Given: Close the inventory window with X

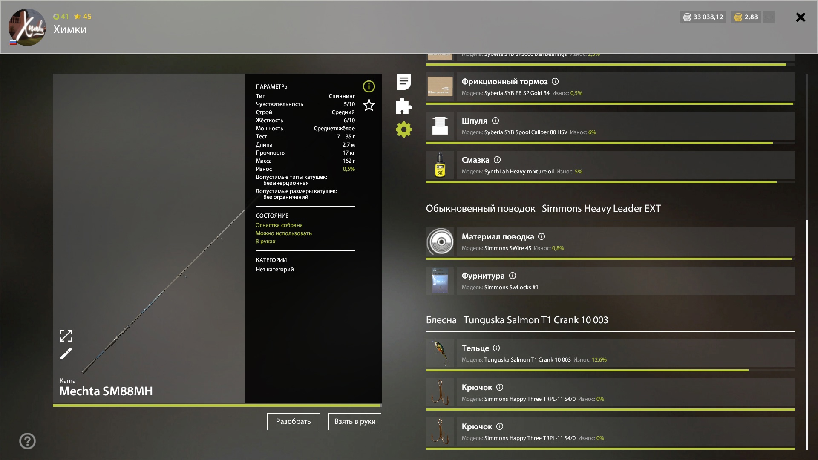Looking at the screenshot, I should point(801,17).
